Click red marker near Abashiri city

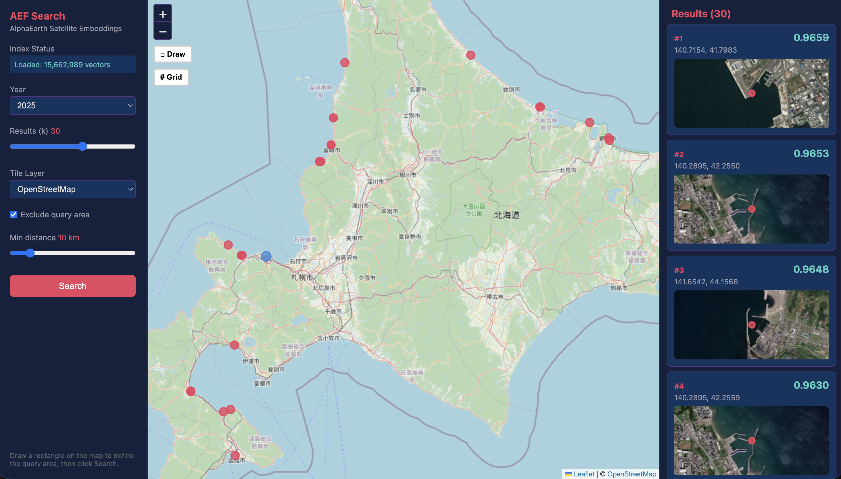click(609, 139)
